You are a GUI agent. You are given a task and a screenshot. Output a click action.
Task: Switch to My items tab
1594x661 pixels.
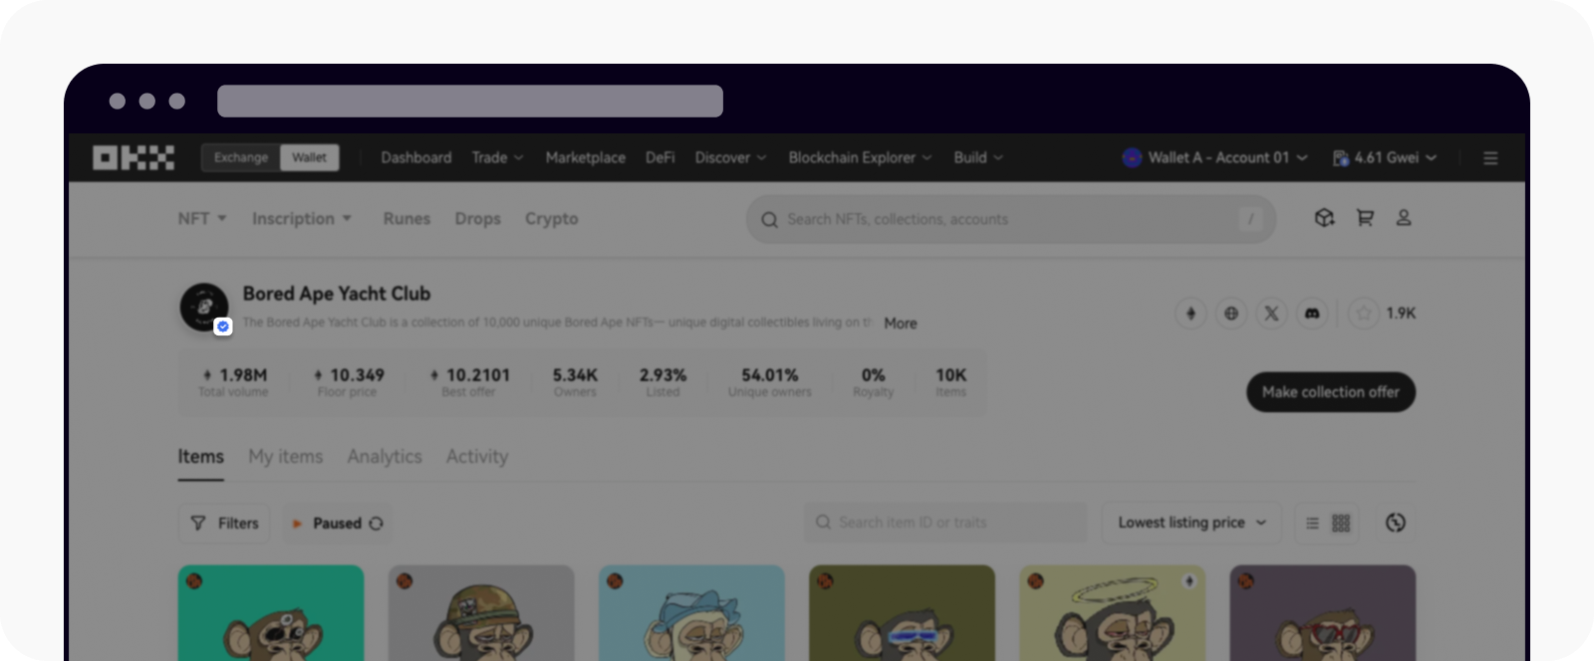coord(286,456)
